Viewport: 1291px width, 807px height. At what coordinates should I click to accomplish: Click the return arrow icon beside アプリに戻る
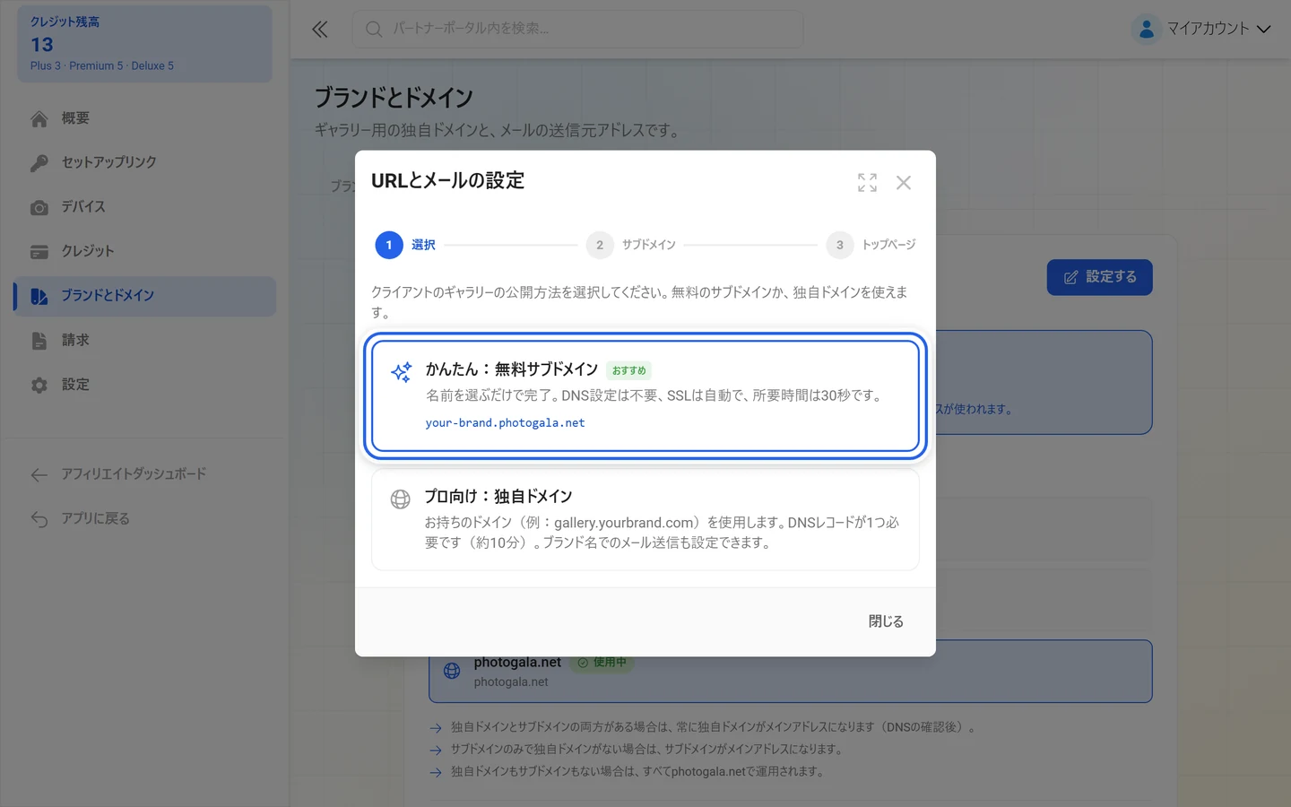coord(39,519)
